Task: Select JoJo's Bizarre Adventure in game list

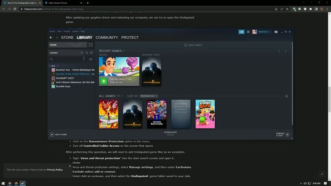Action: pos(73,82)
